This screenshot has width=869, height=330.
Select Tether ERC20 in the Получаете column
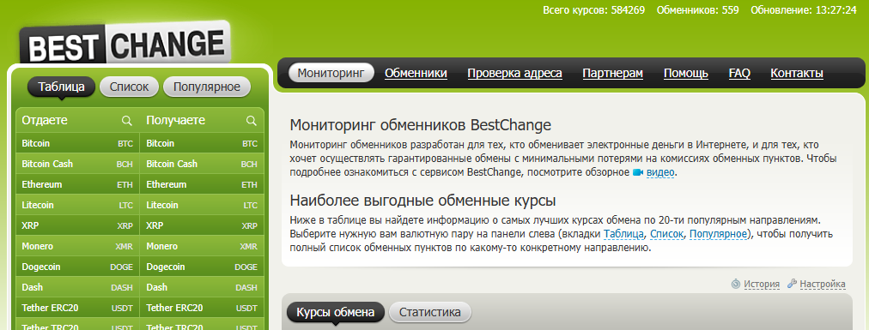coord(202,308)
